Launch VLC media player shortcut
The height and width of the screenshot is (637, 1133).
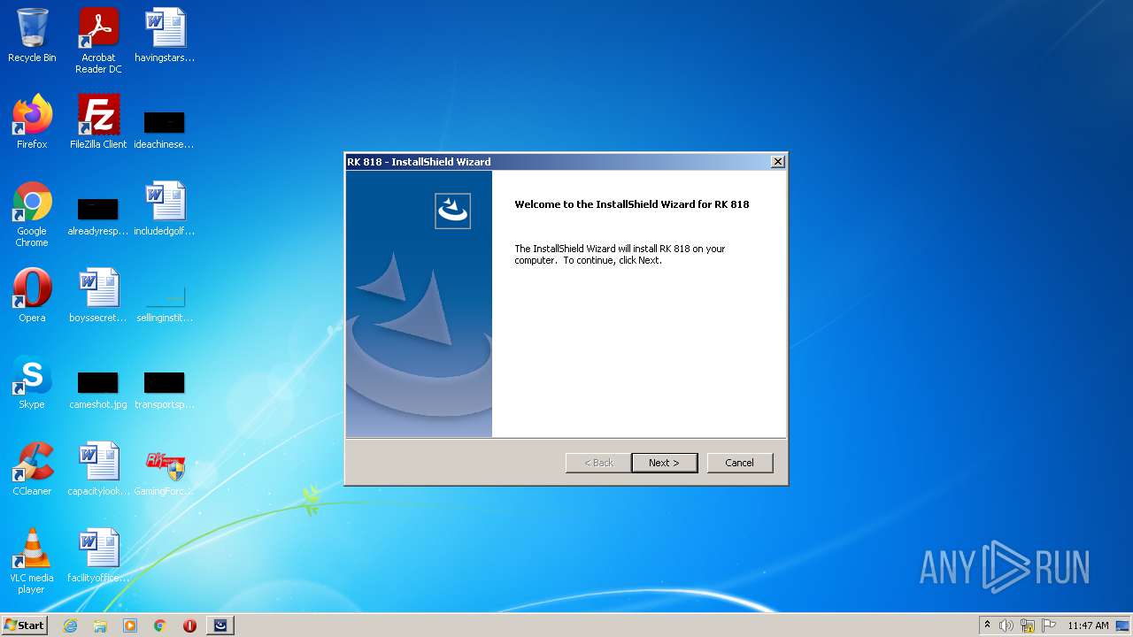coord(32,561)
